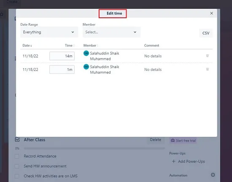Image resolution: width=232 pixels, height=182 pixels.
Task: Check the Send HW announcement item
Action: coord(17,166)
